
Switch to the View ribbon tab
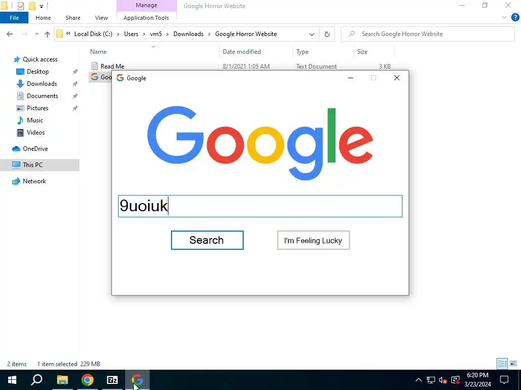point(101,18)
